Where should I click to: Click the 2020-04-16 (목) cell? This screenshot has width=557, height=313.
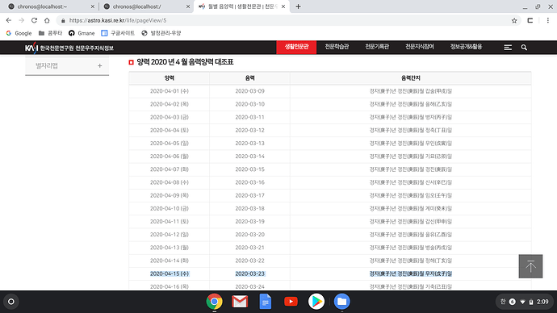coord(169,286)
